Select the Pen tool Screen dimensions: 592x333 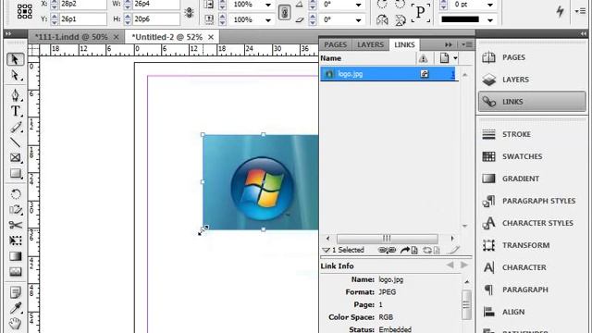(15, 94)
